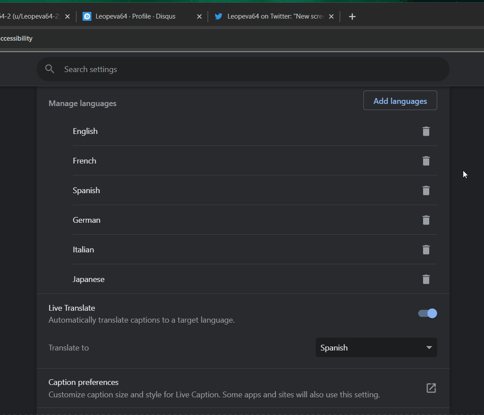Viewport: 484px width, 415px height.
Task: Click the Twitter bird icon on the tab
Action: pyautogui.click(x=219, y=16)
